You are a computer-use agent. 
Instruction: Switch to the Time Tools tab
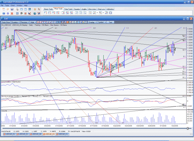pos(68,9)
